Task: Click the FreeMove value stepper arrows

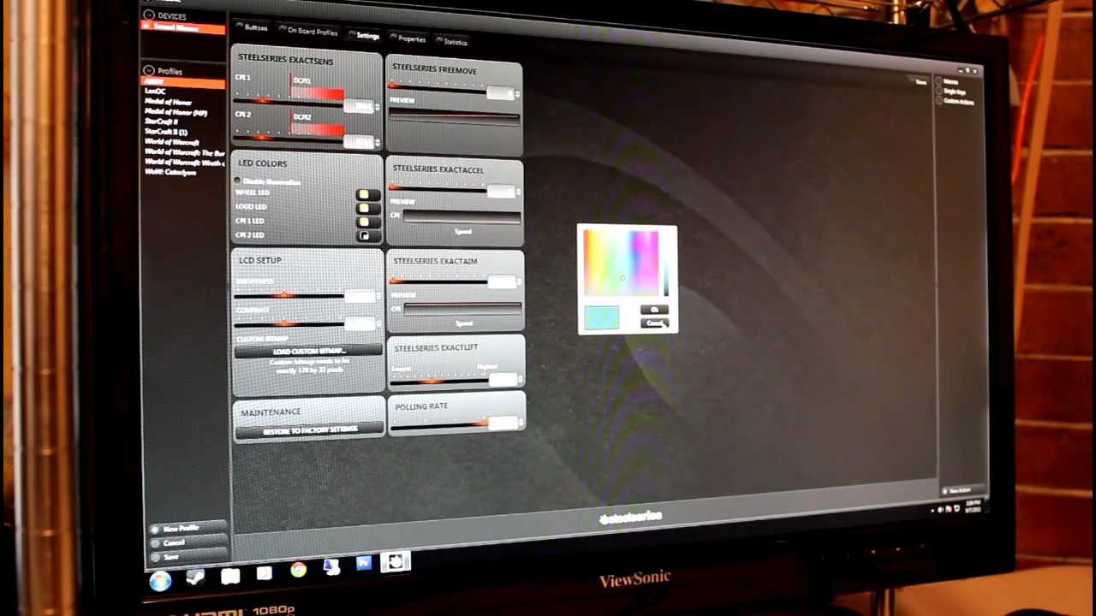Action: tap(517, 93)
